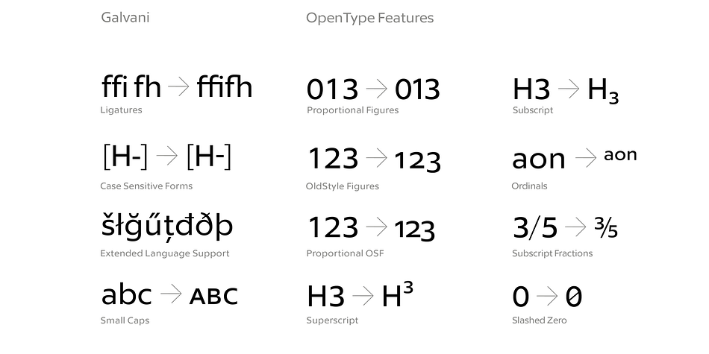Click the Ordinals caption label
This screenshot has width=709, height=354.
click(x=529, y=186)
